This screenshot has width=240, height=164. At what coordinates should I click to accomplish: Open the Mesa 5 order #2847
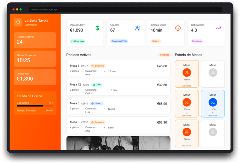click(x=118, y=68)
